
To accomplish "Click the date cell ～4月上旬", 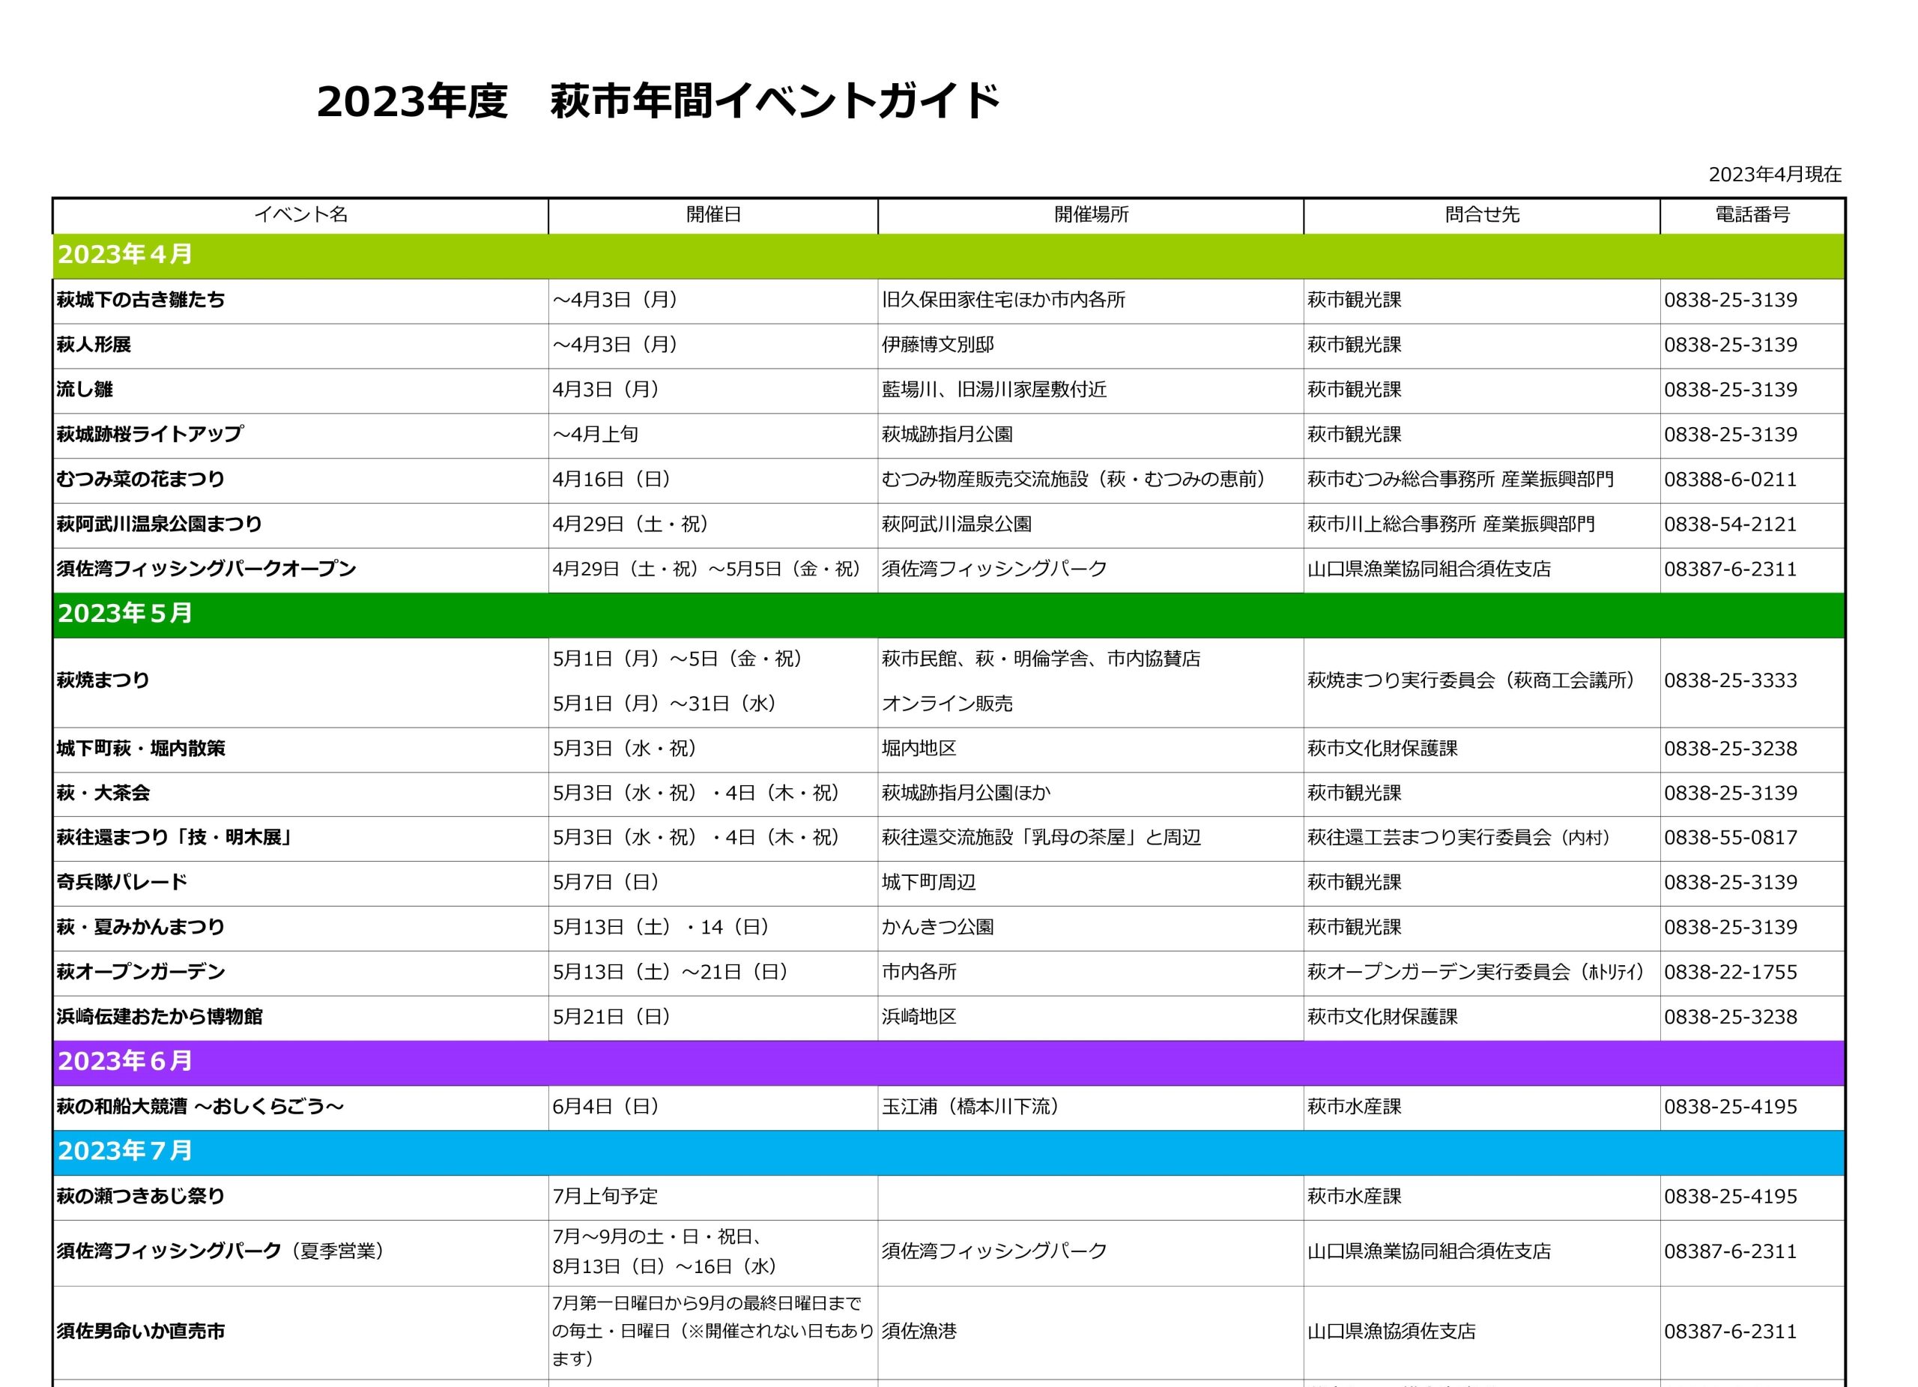I will click(596, 435).
